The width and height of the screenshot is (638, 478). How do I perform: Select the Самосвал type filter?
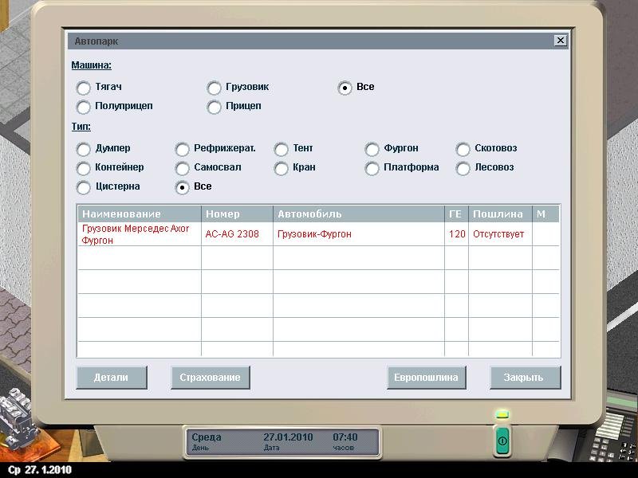point(183,168)
